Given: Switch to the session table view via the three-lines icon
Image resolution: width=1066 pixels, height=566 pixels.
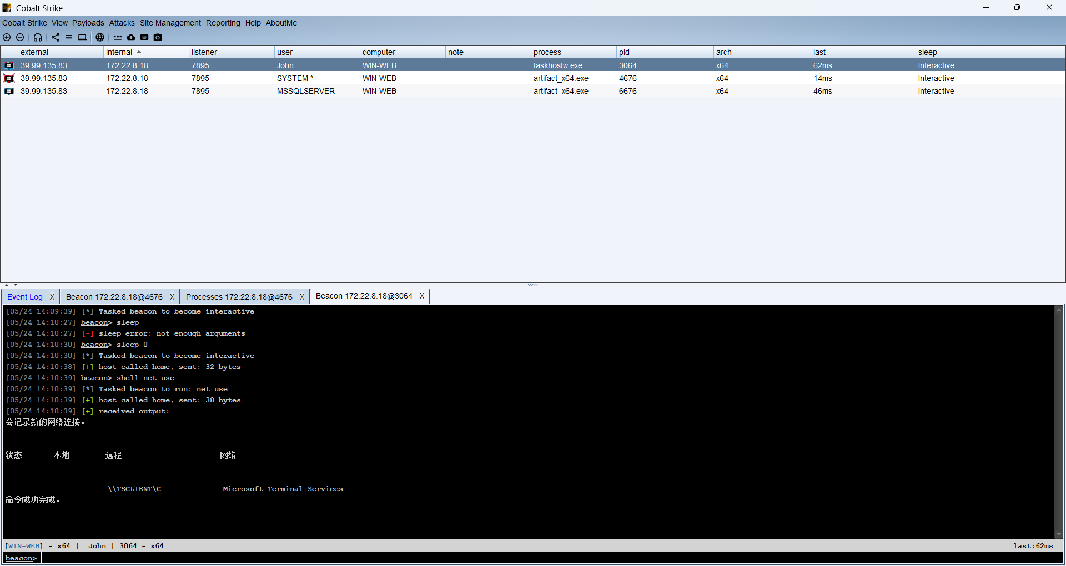Looking at the screenshot, I should tap(69, 37).
